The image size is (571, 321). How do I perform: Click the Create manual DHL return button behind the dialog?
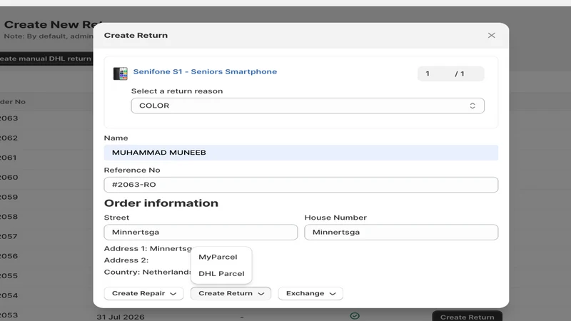(x=46, y=58)
